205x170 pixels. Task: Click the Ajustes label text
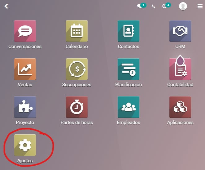tap(25, 161)
